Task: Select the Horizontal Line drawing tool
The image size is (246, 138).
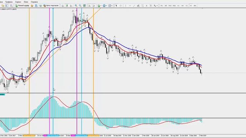Action: click(x=130, y=6)
